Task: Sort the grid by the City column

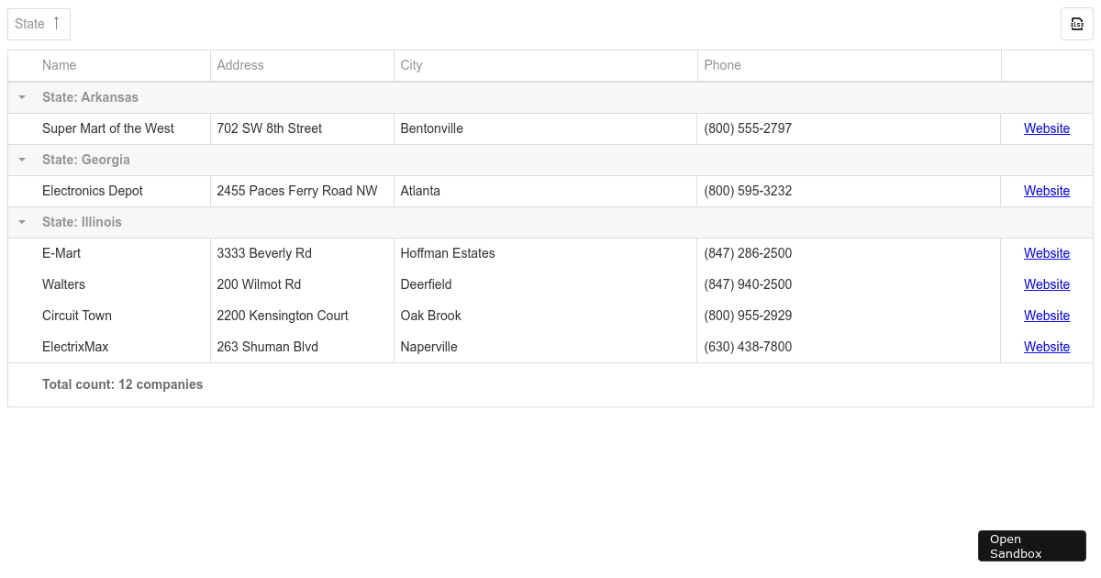Action: (x=410, y=65)
